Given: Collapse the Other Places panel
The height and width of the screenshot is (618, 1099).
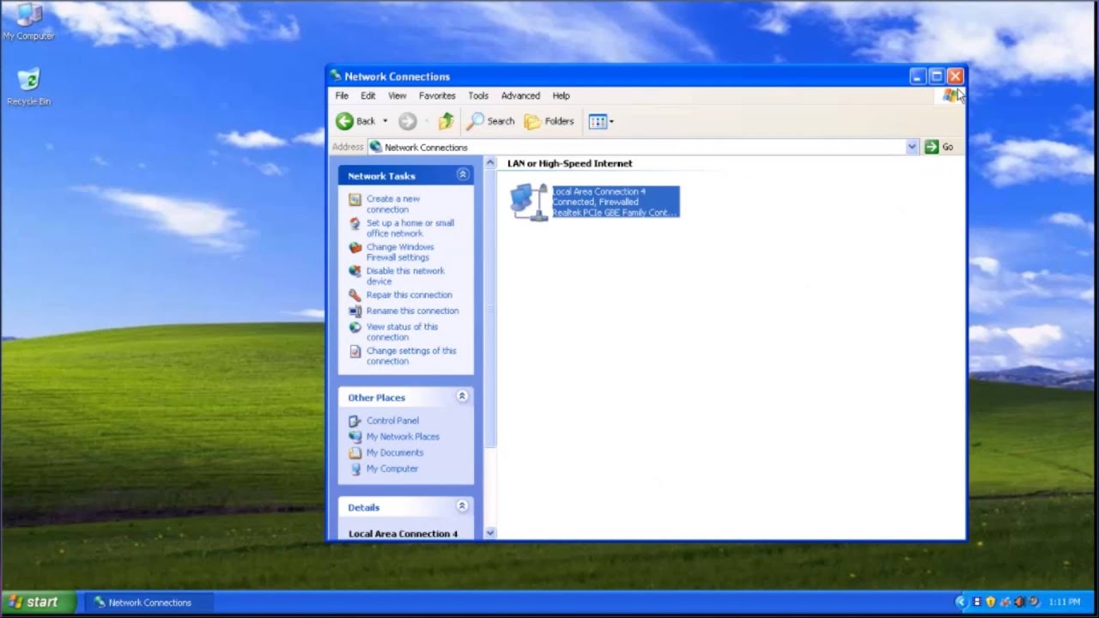Looking at the screenshot, I should coord(462,397).
